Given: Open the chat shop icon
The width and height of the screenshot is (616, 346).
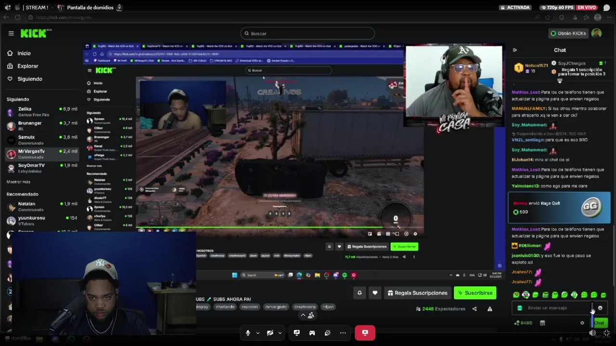Looking at the screenshot, I should pyautogui.click(x=542, y=323).
